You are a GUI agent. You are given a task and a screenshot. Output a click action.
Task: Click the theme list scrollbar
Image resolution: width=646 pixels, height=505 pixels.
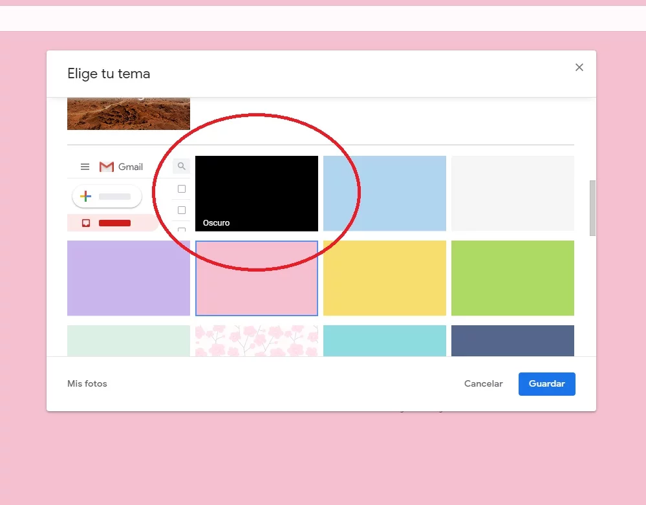[592, 208]
